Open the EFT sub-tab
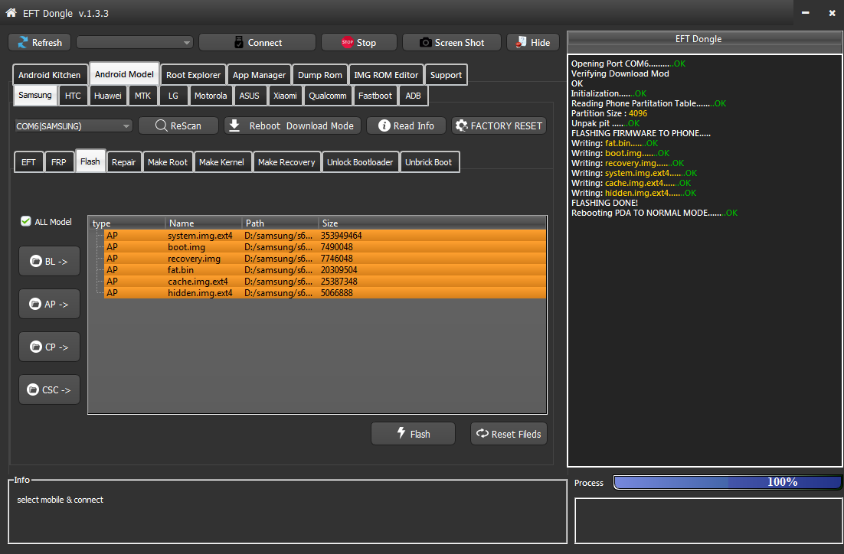Screen dimensions: 844x554 pos(28,162)
